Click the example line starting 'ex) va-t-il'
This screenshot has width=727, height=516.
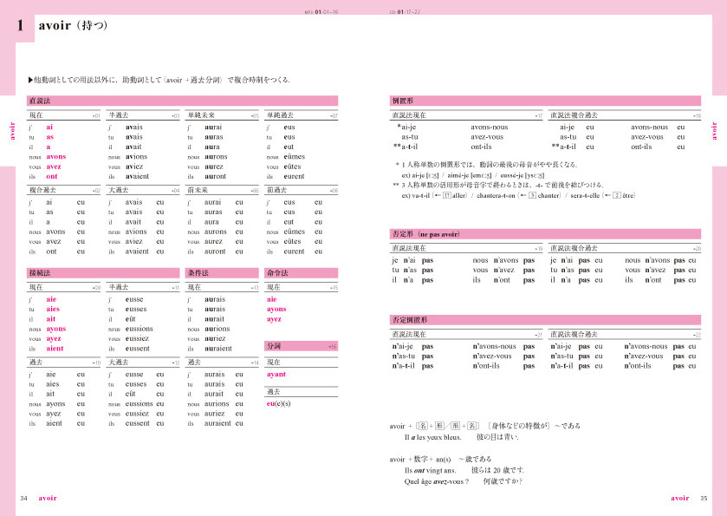[x=518, y=195]
